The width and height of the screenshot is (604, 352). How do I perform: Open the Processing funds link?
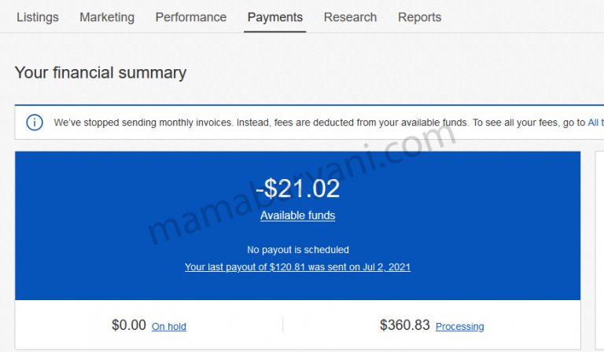click(459, 326)
